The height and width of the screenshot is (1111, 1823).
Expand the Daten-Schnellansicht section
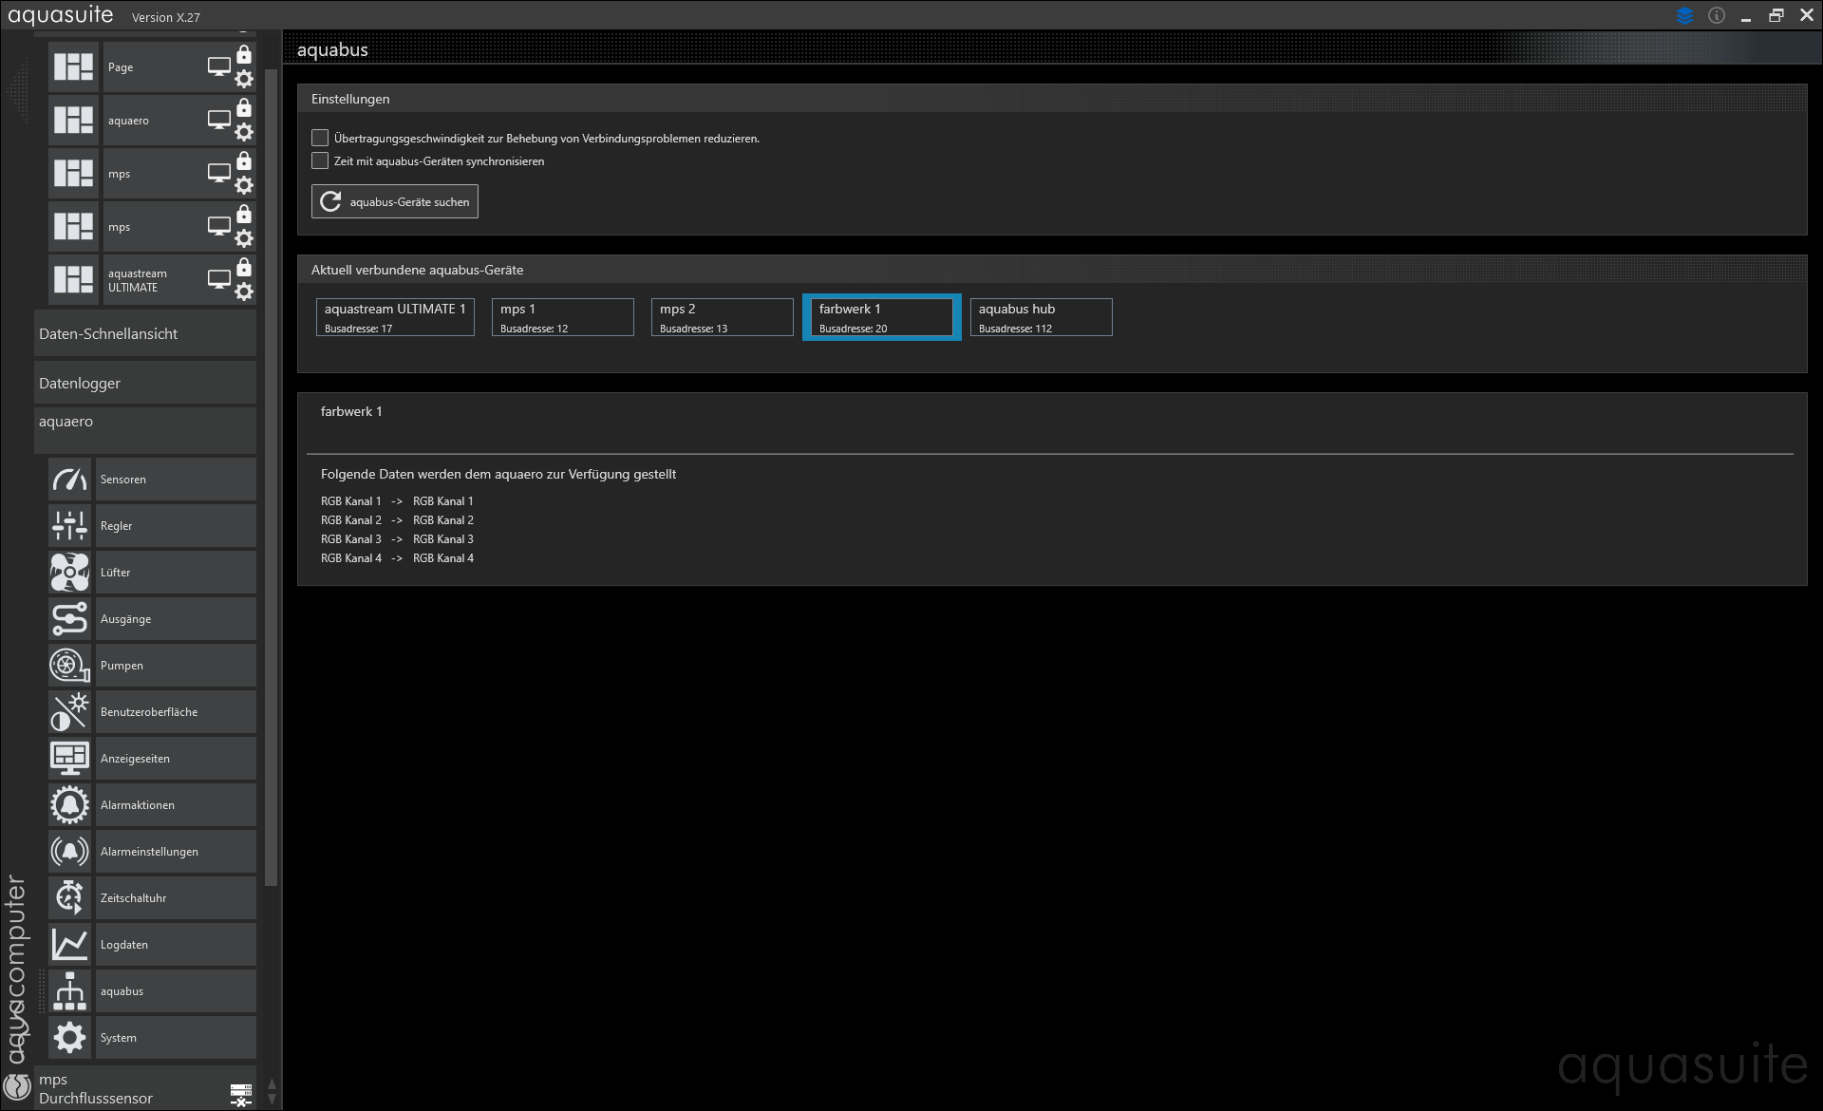tap(145, 334)
